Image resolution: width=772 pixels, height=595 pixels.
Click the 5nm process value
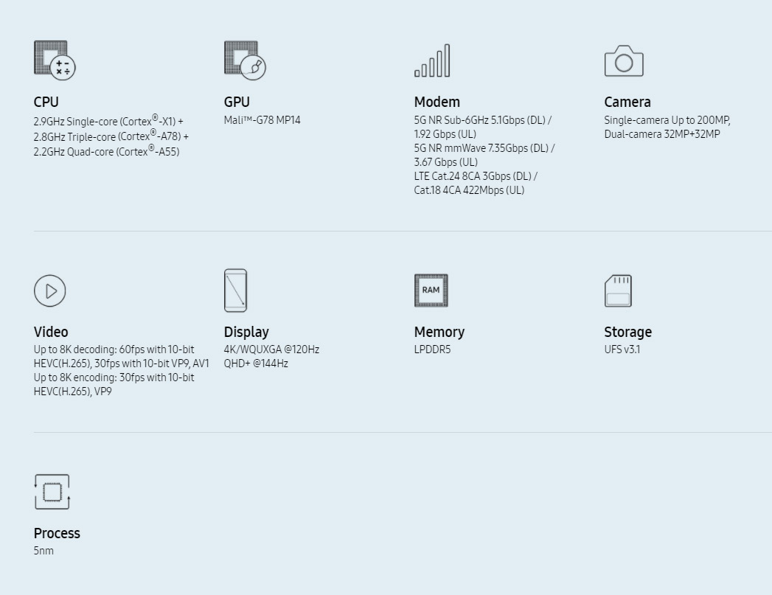[44, 551]
